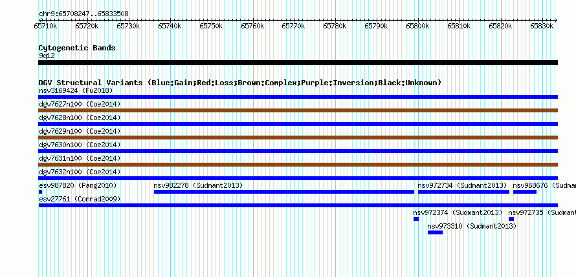The width and height of the screenshot is (576, 277).
Task: Select the blue nsv972734 variant bar
Action: tap(463, 192)
